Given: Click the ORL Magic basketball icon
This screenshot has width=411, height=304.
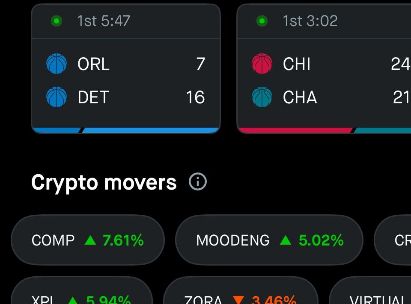Looking at the screenshot, I should [x=56, y=64].
